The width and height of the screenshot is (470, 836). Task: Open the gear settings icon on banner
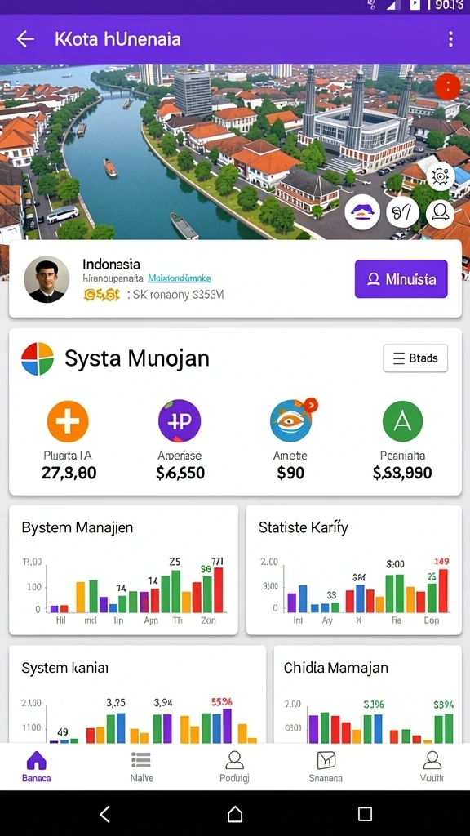[440, 176]
